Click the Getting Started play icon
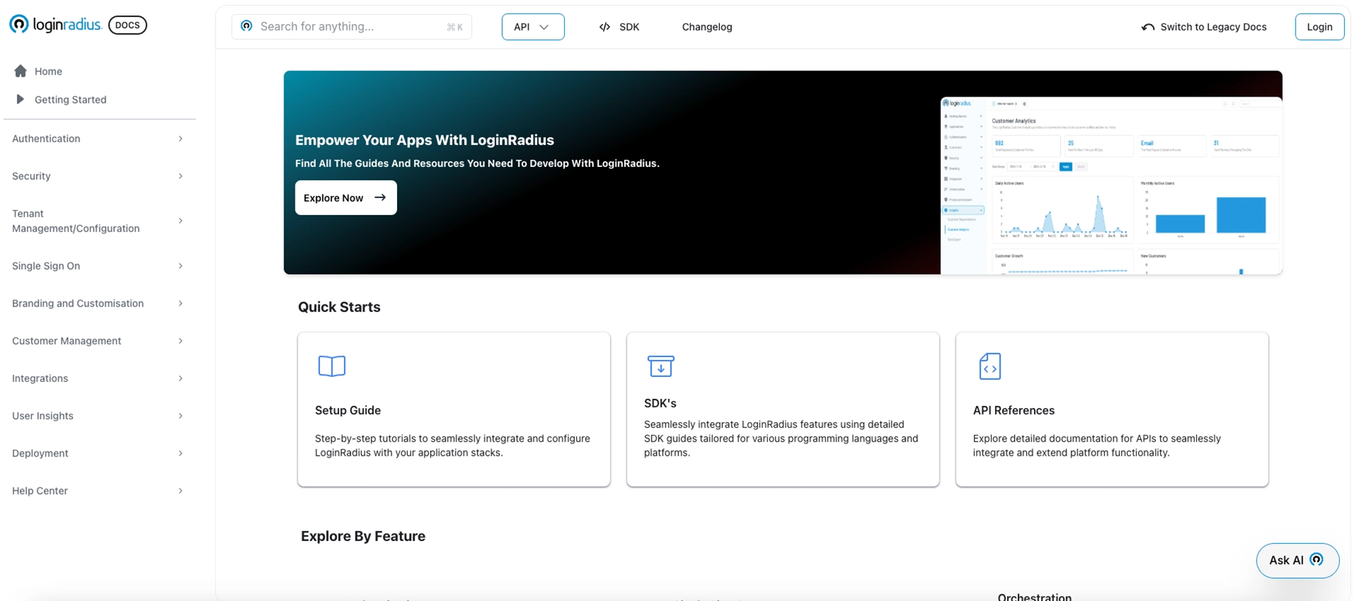This screenshot has height=601, width=1354. (20, 99)
